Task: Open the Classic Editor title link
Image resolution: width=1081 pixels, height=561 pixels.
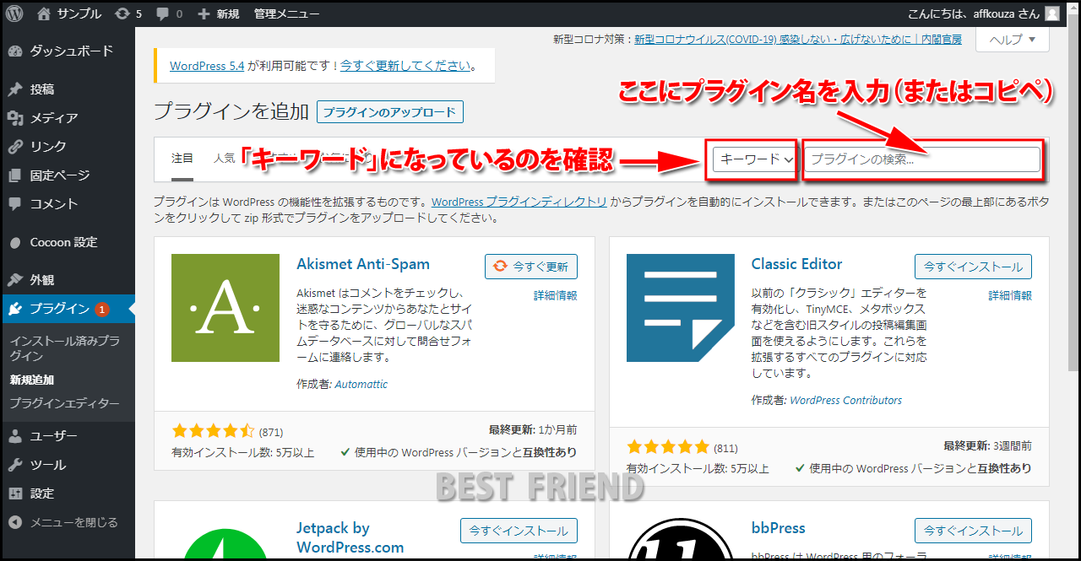Action: (x=796, y=264)
